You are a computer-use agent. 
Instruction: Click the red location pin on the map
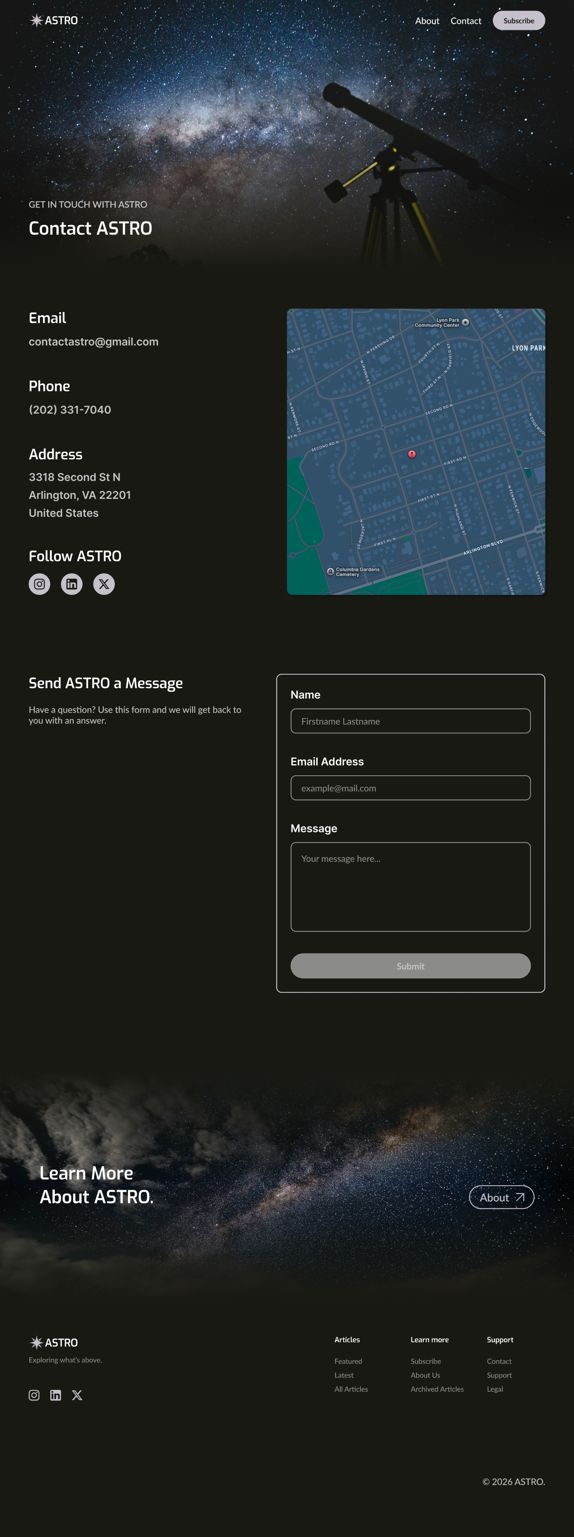point(412,454)
